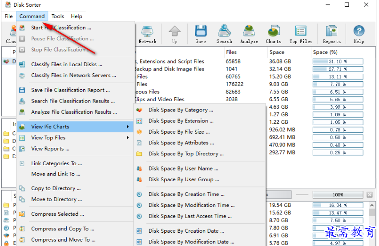Click the icon beside View Reports
Viewport: 379px width, 246px height.
[x=22, y=149]
